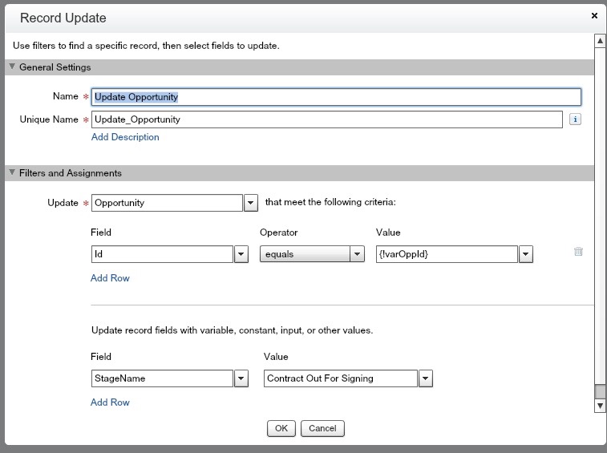The height and width of the screenshot is (453, 607).
Task: Open the Contract Out For Signing dropdown
Action: pos(426,378)
